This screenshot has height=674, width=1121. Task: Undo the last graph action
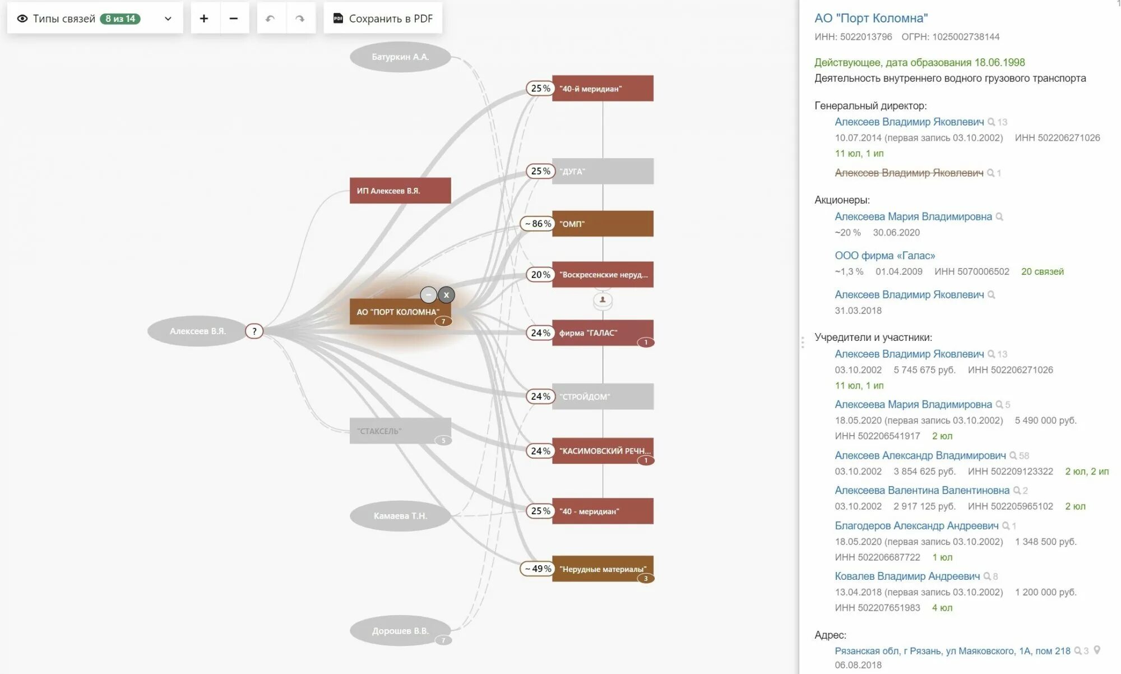(x=271, y=19)
